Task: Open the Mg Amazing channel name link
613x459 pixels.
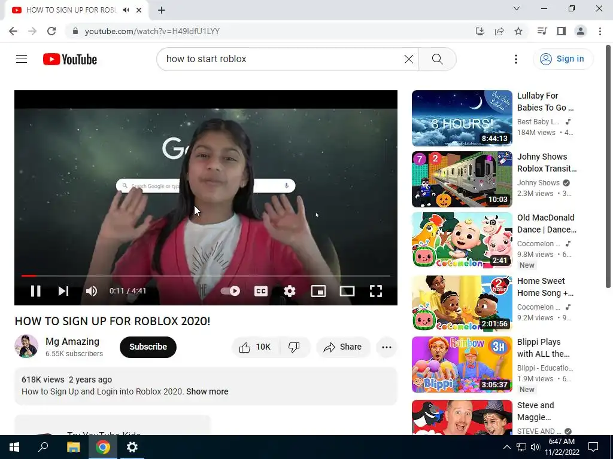Action: click(x=72, y=341)
